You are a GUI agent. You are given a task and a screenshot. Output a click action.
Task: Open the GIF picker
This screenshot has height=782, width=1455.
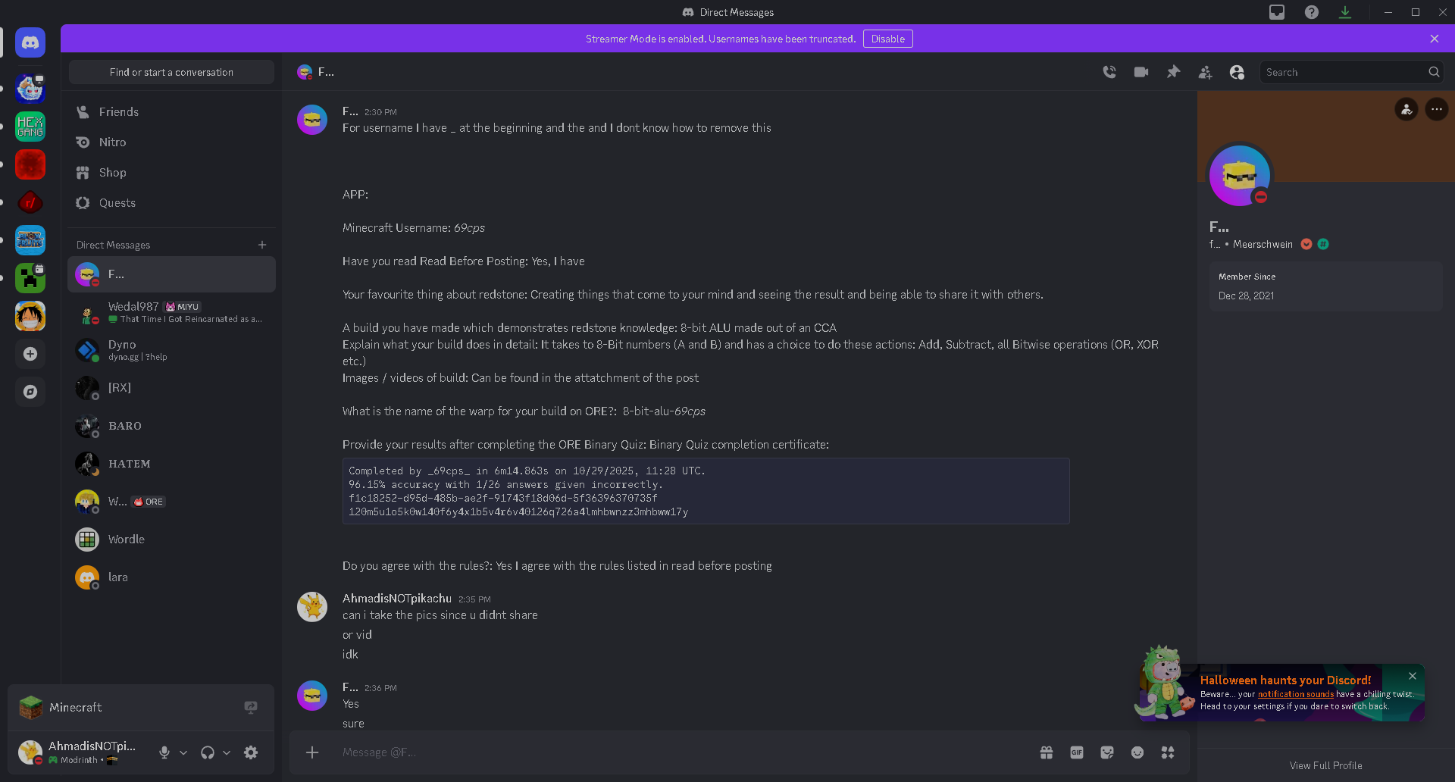1077,752
